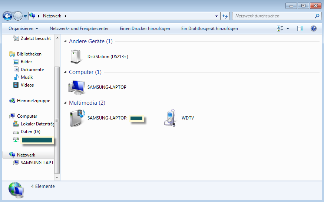This screenshot has height=202, width=324.
Task: Minimize the Explorer window
Action: tap(291, 6)
